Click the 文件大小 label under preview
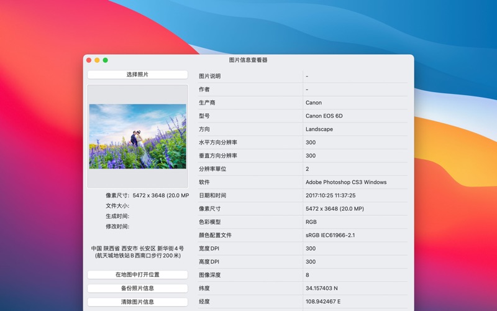The width and height of the screenshot is (497, 311). pyautogui.click(x=117, y=206)
